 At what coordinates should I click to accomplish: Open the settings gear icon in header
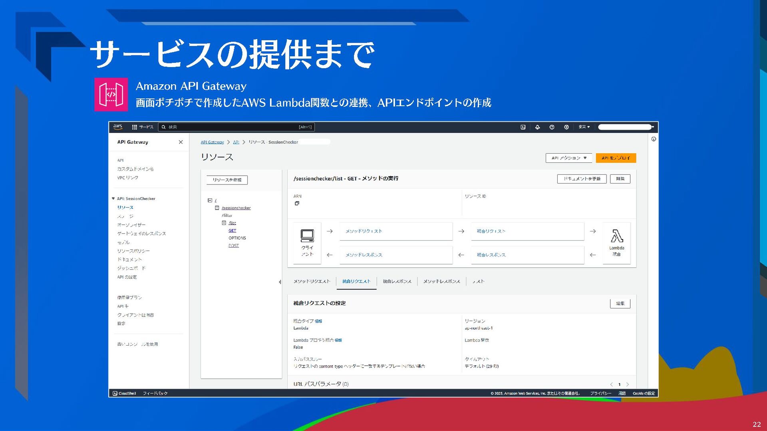point(566,127)
